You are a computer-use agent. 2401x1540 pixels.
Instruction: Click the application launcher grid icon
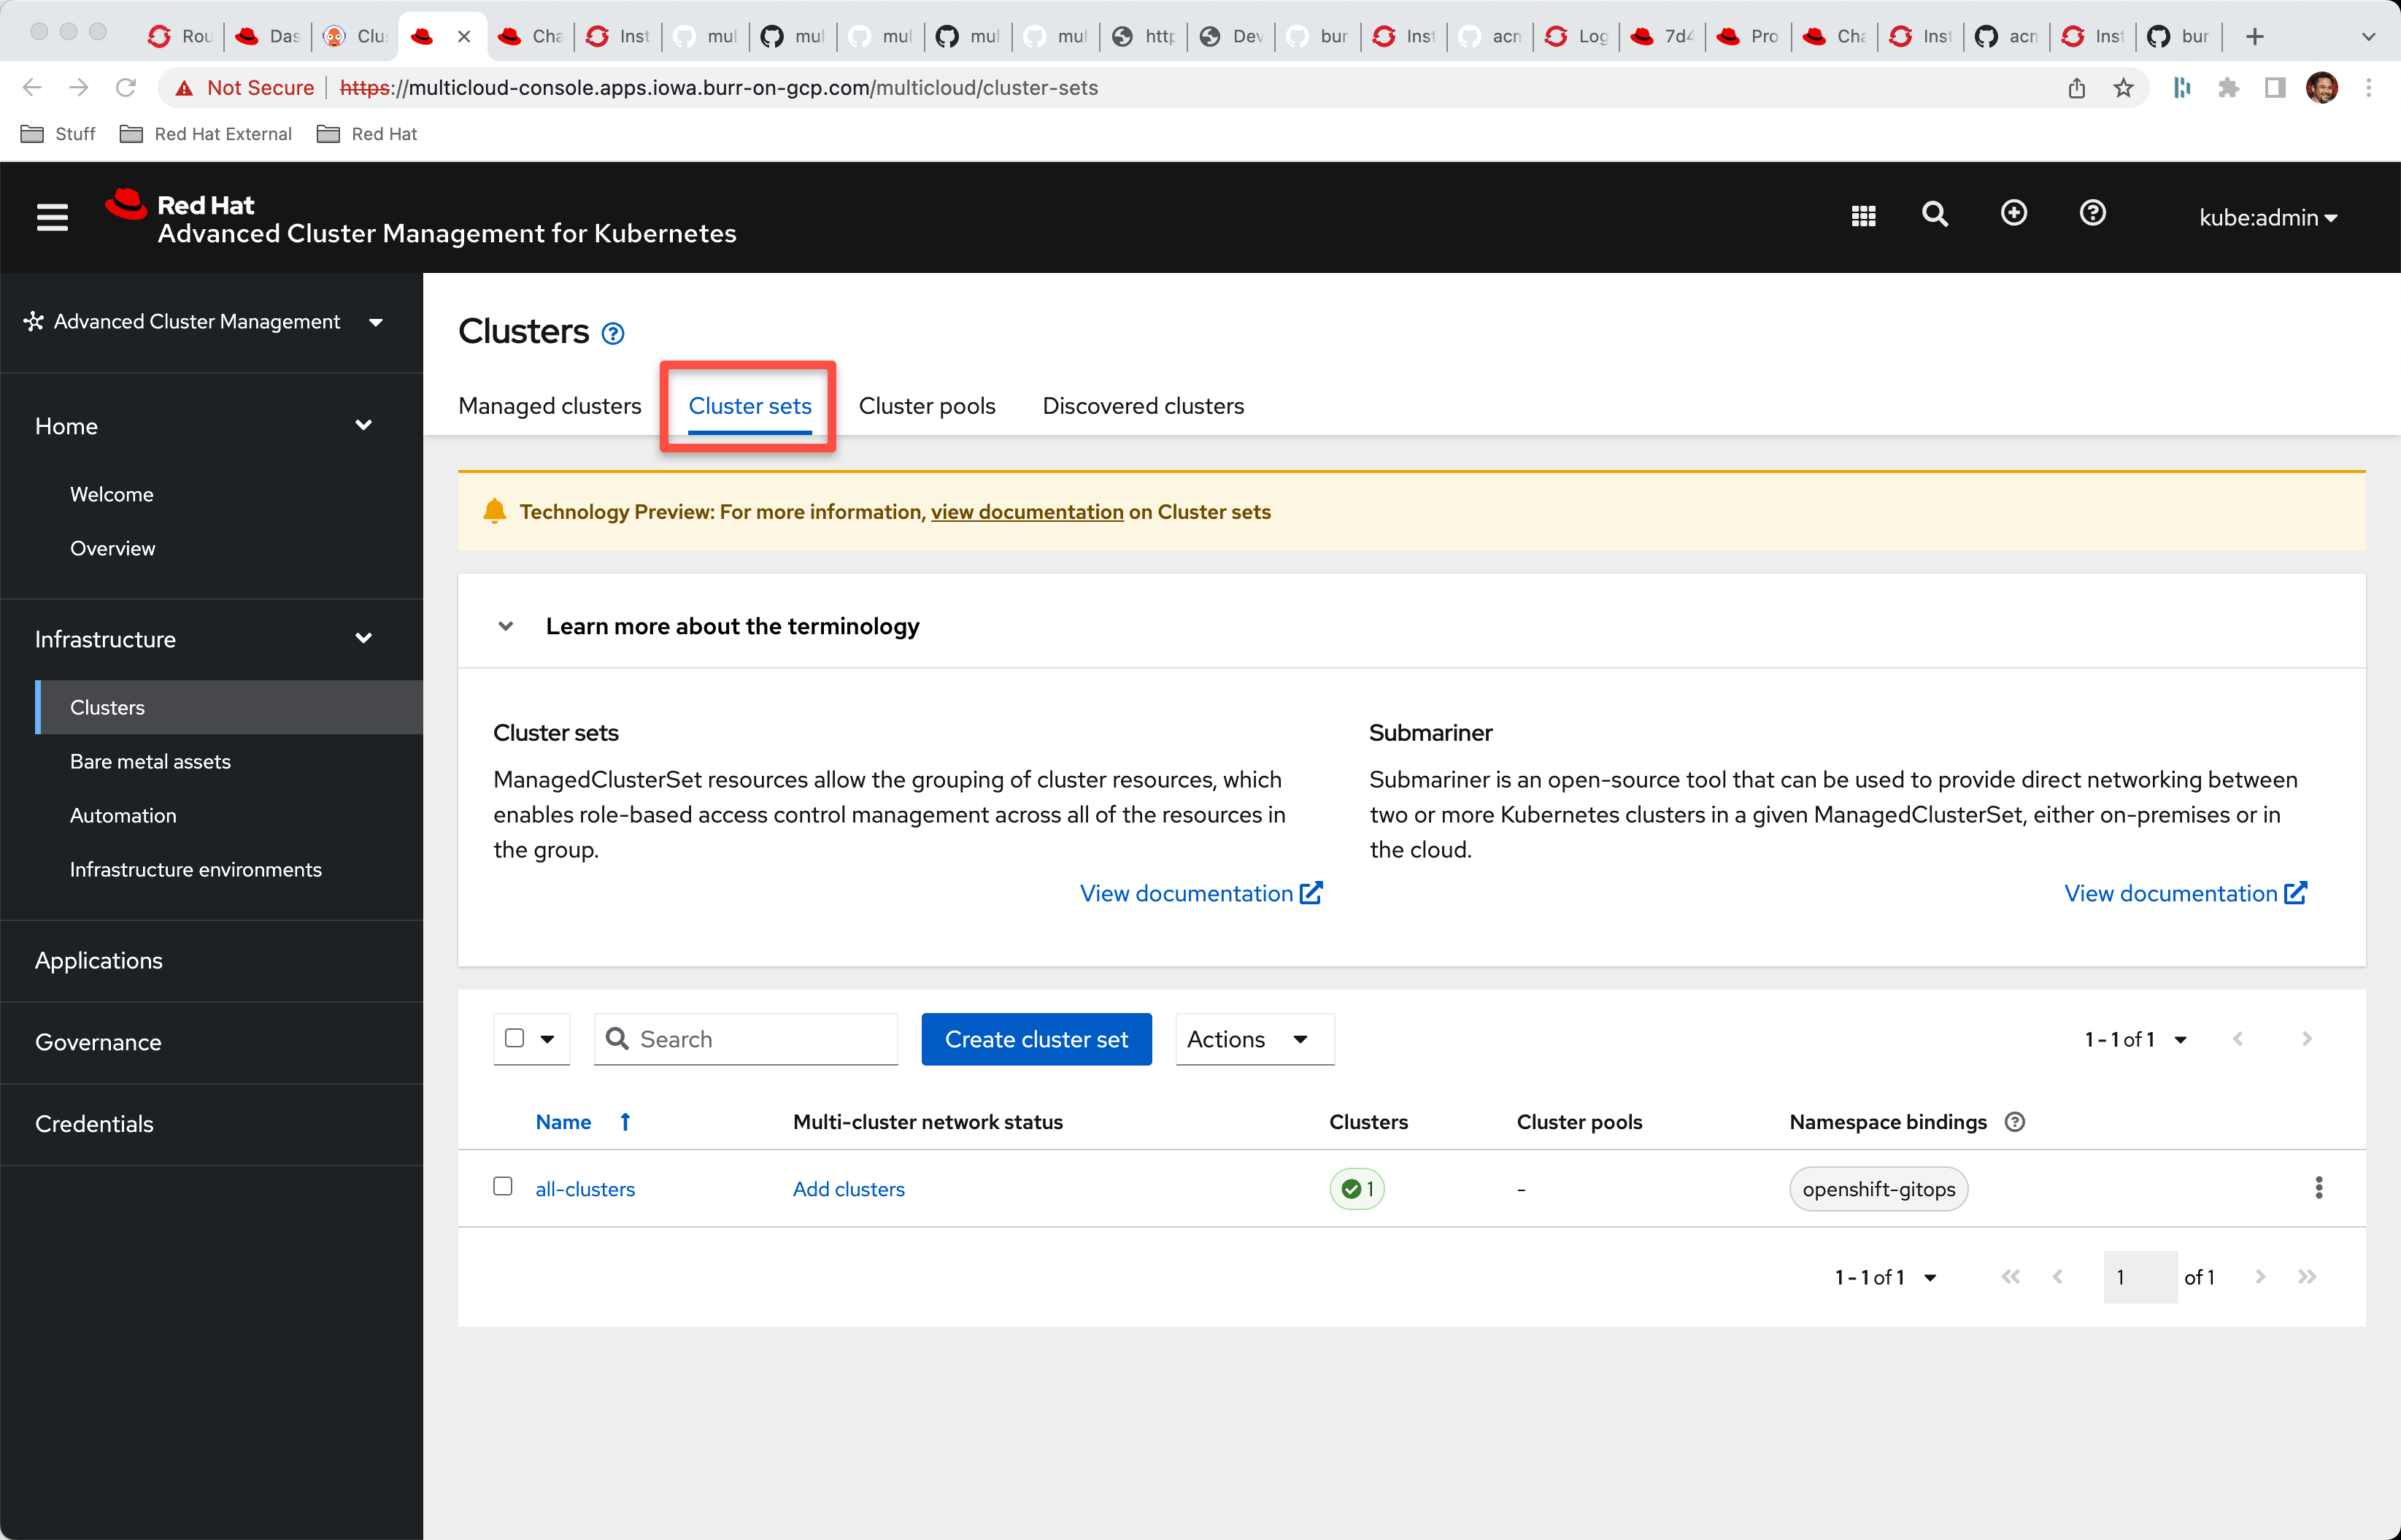(1863, 215)
